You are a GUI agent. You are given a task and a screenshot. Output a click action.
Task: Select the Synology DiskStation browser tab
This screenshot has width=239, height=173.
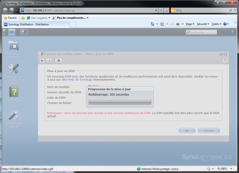point(36,24)
